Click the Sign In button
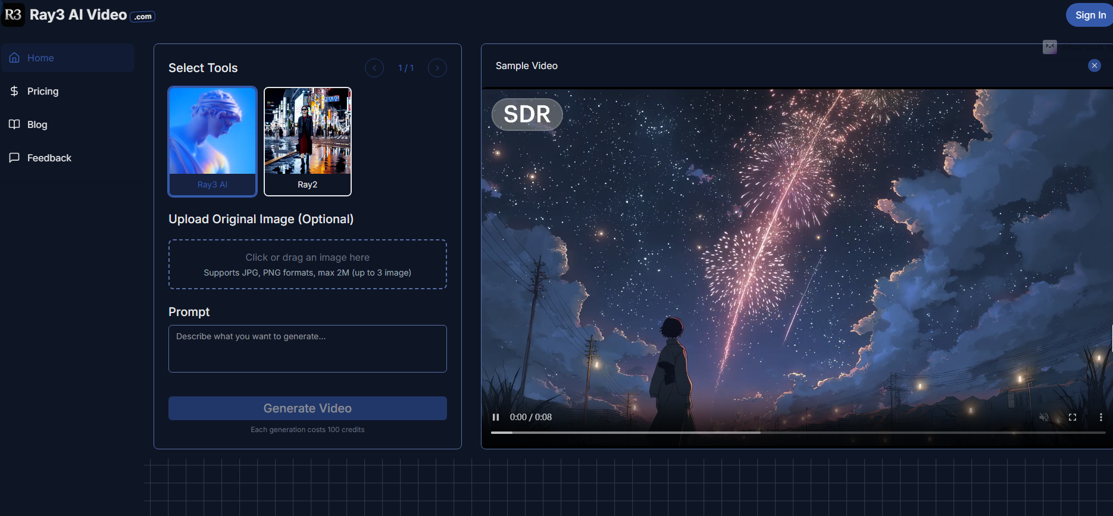The width and height of the screenshot is (1113, 516). coord(1090,15)
